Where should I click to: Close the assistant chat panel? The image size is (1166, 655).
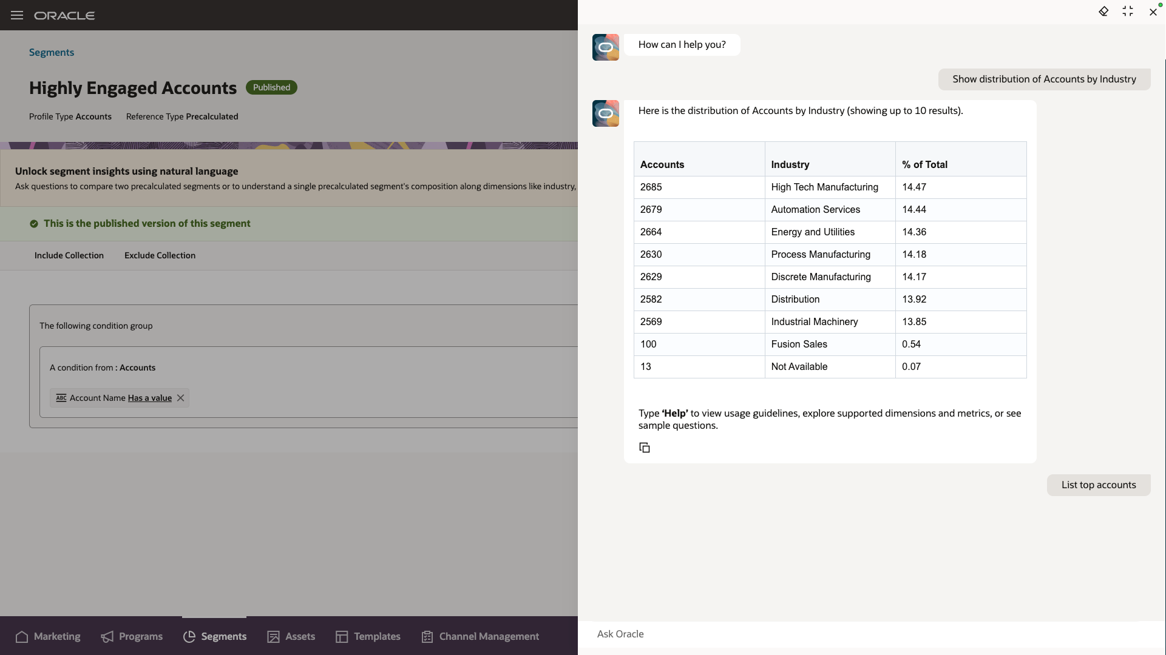(1153, 12)
